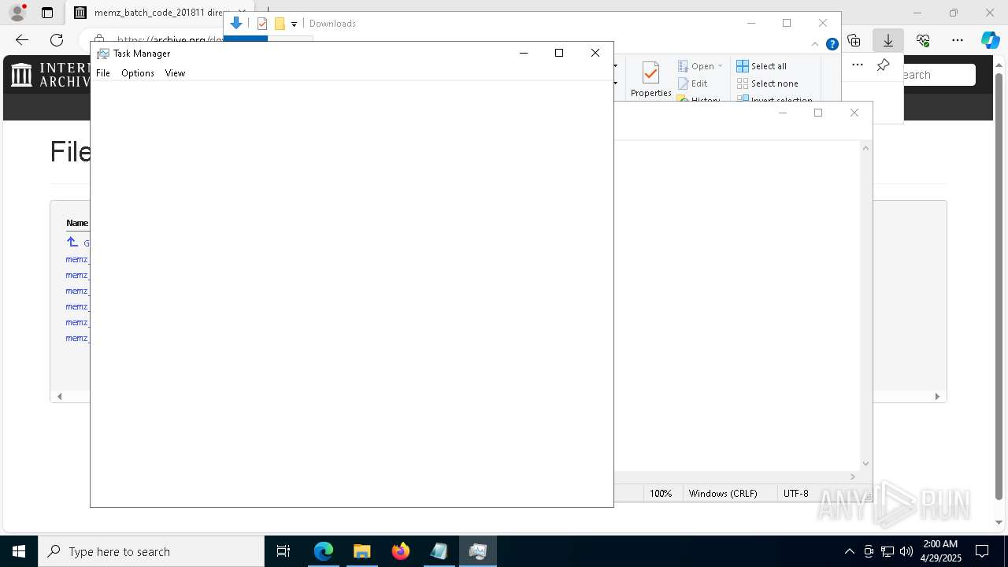Click New Folder quick-access icon in Downloads title bar

[x=280, y=24]
